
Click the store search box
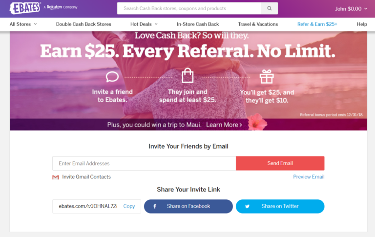[x=189, y=8]
